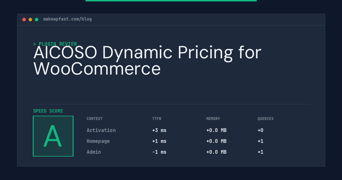
Task: Click the +3 ms TTFB value
Action: (159, 130)
